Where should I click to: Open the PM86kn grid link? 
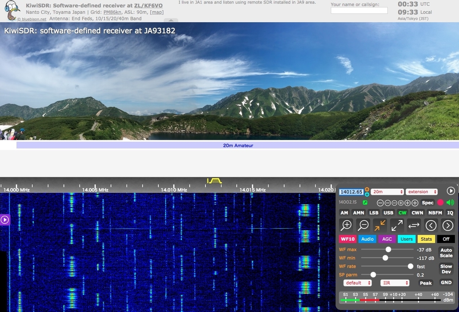click(113, 12)
